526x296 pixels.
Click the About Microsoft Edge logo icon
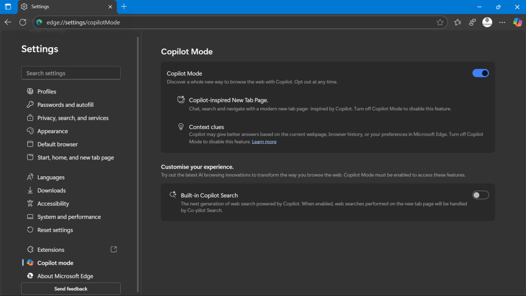coord(30,276)
